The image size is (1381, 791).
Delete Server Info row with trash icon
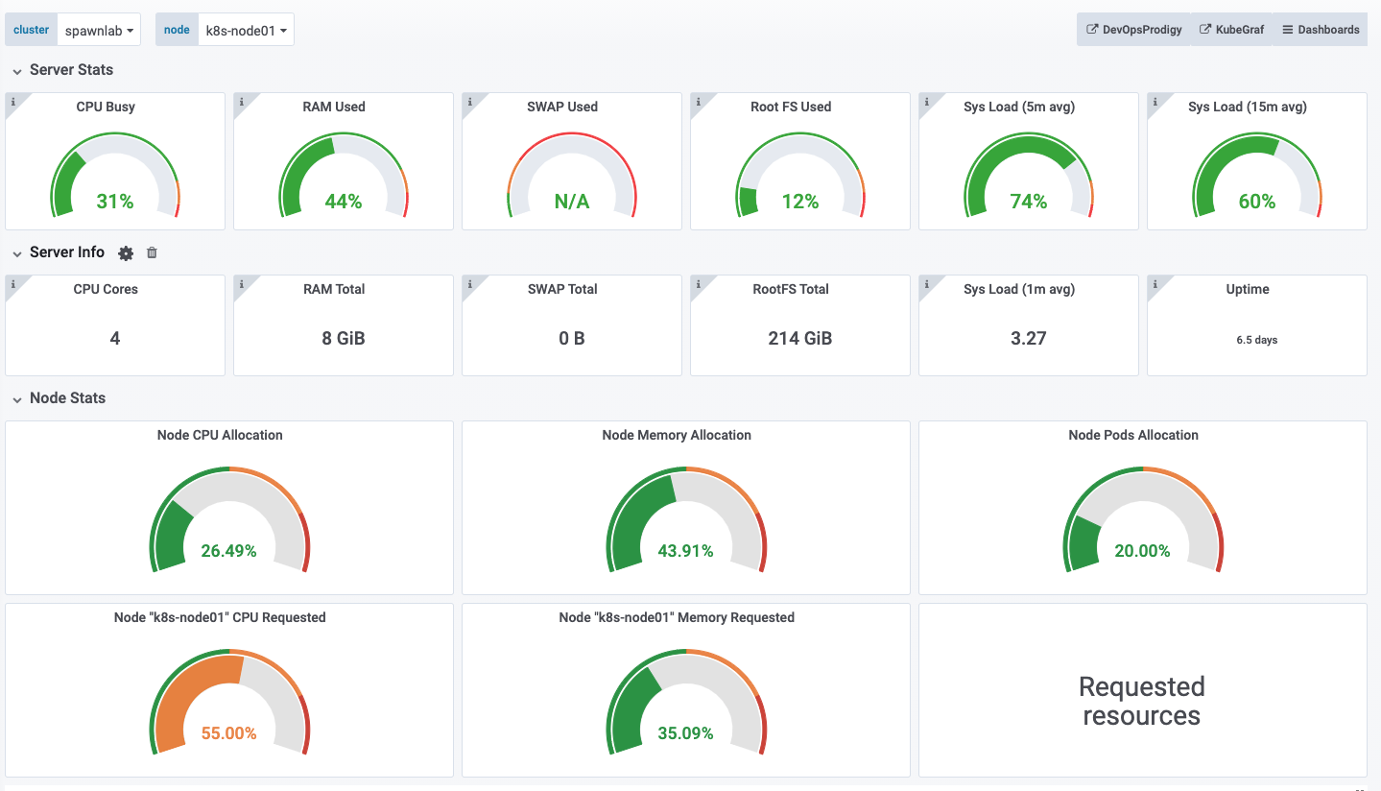click(152, 252)
